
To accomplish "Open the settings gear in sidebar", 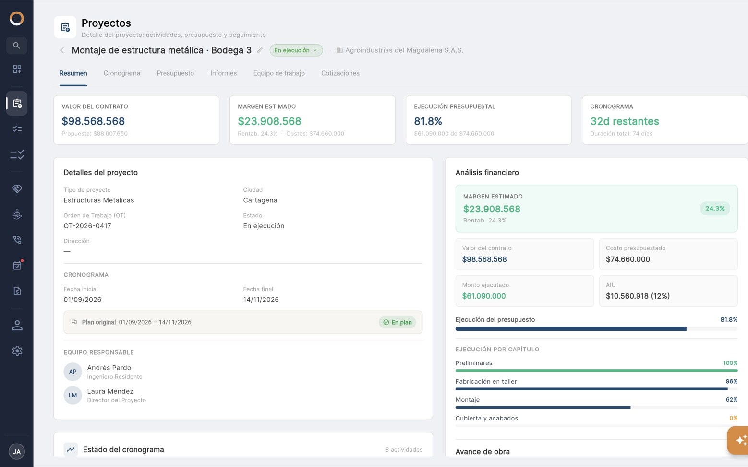I will (17, 351).
